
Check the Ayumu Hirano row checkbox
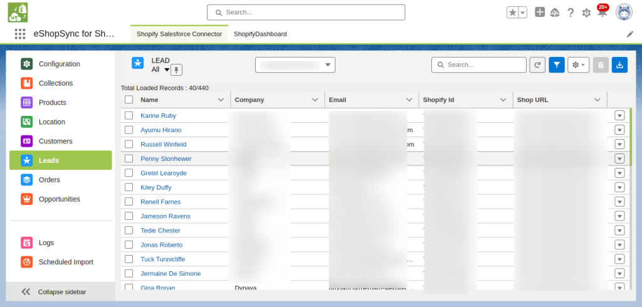(x=129, y=130)
